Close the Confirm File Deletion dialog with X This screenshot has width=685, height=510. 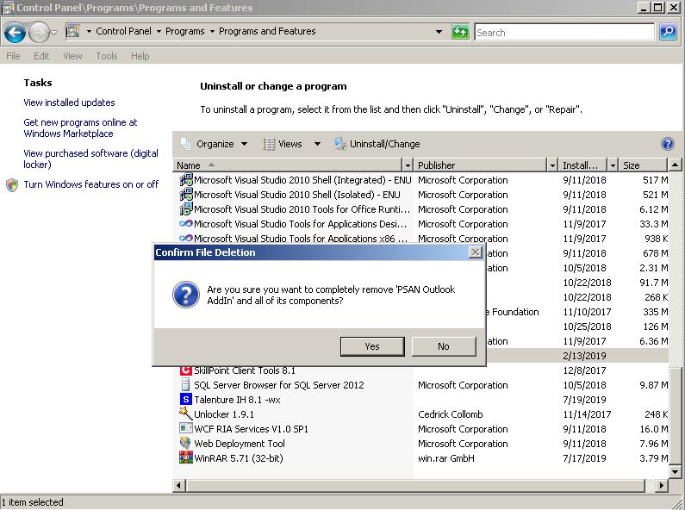[476, 252]
